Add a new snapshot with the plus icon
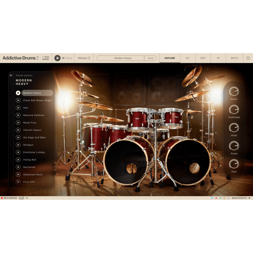The image size is (253, 253). (228, 198)
